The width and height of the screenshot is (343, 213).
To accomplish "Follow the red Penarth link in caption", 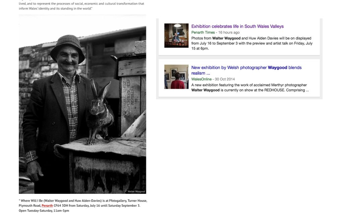I will [x=47, y=206].
